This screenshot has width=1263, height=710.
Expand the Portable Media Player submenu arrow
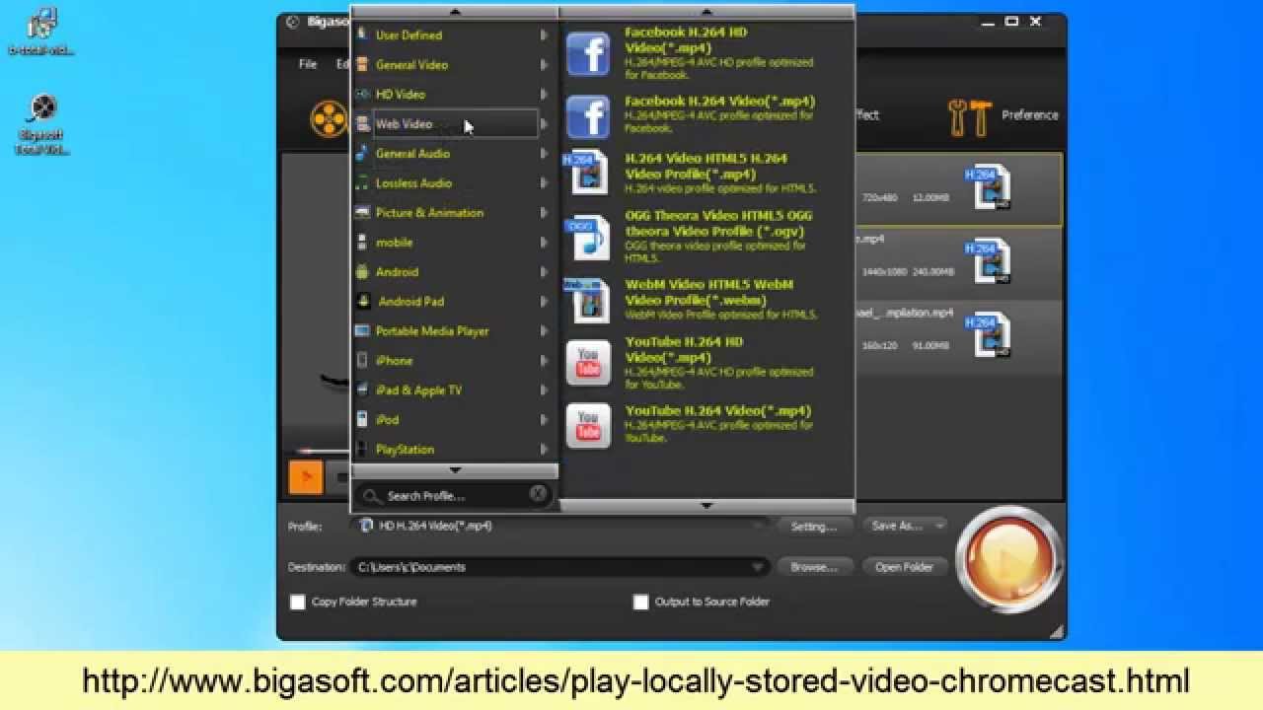pyautogui.click(x=544, y=331)
